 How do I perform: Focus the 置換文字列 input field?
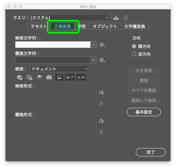point(53,60)
